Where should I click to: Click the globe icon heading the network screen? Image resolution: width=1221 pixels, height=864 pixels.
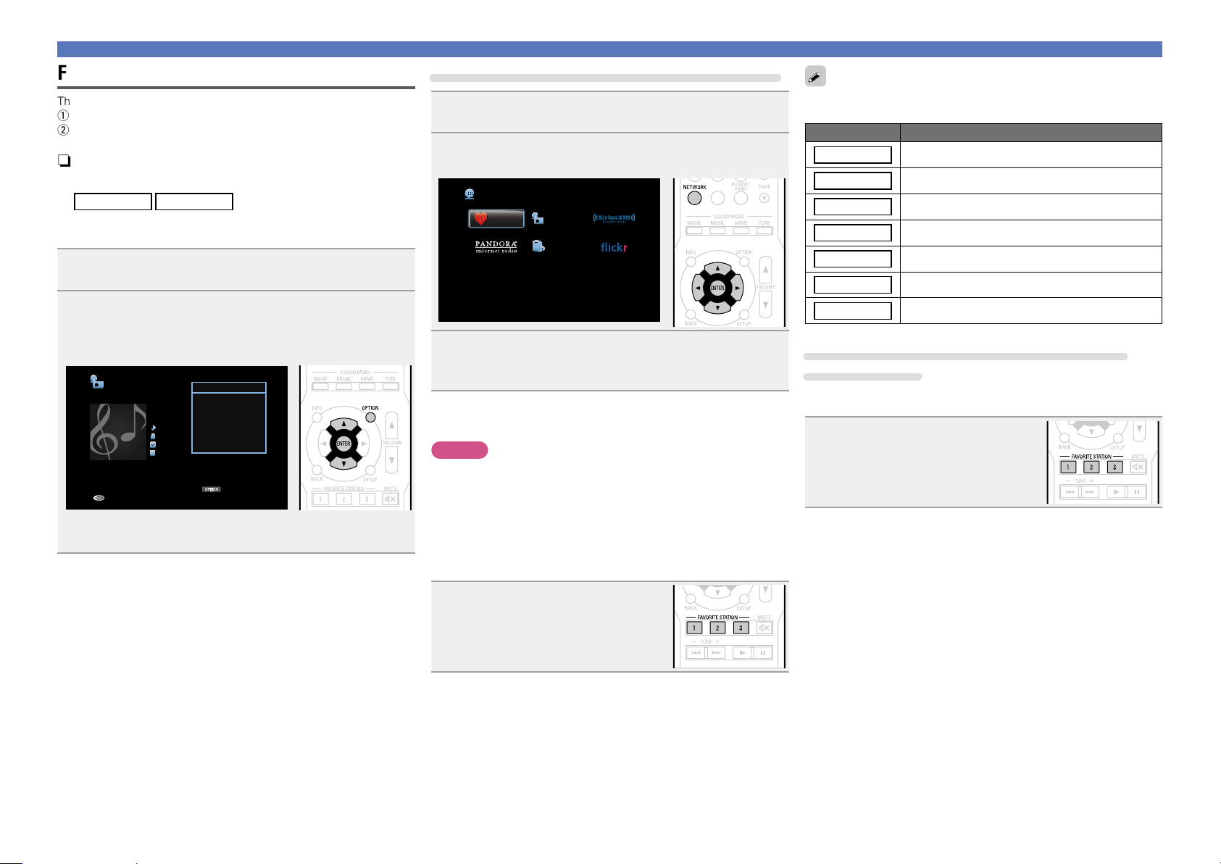coord(469,194)
